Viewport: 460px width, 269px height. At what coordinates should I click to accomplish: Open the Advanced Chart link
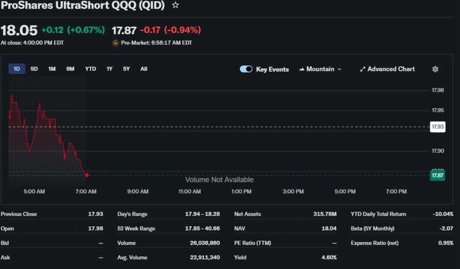[391, 69]
